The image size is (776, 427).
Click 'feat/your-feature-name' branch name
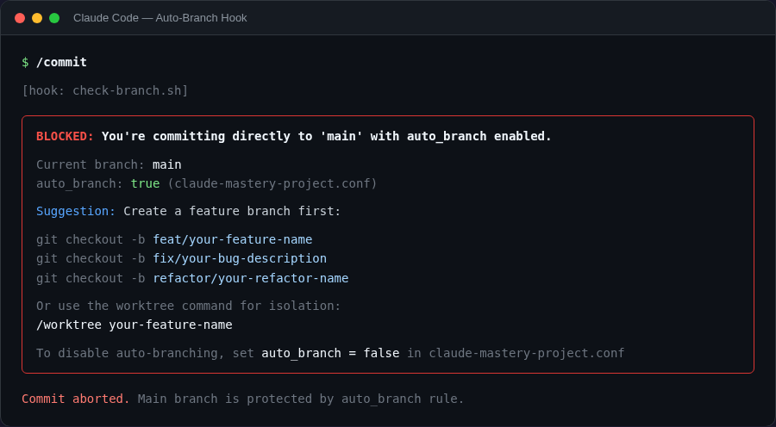click(x=233, y=239)
